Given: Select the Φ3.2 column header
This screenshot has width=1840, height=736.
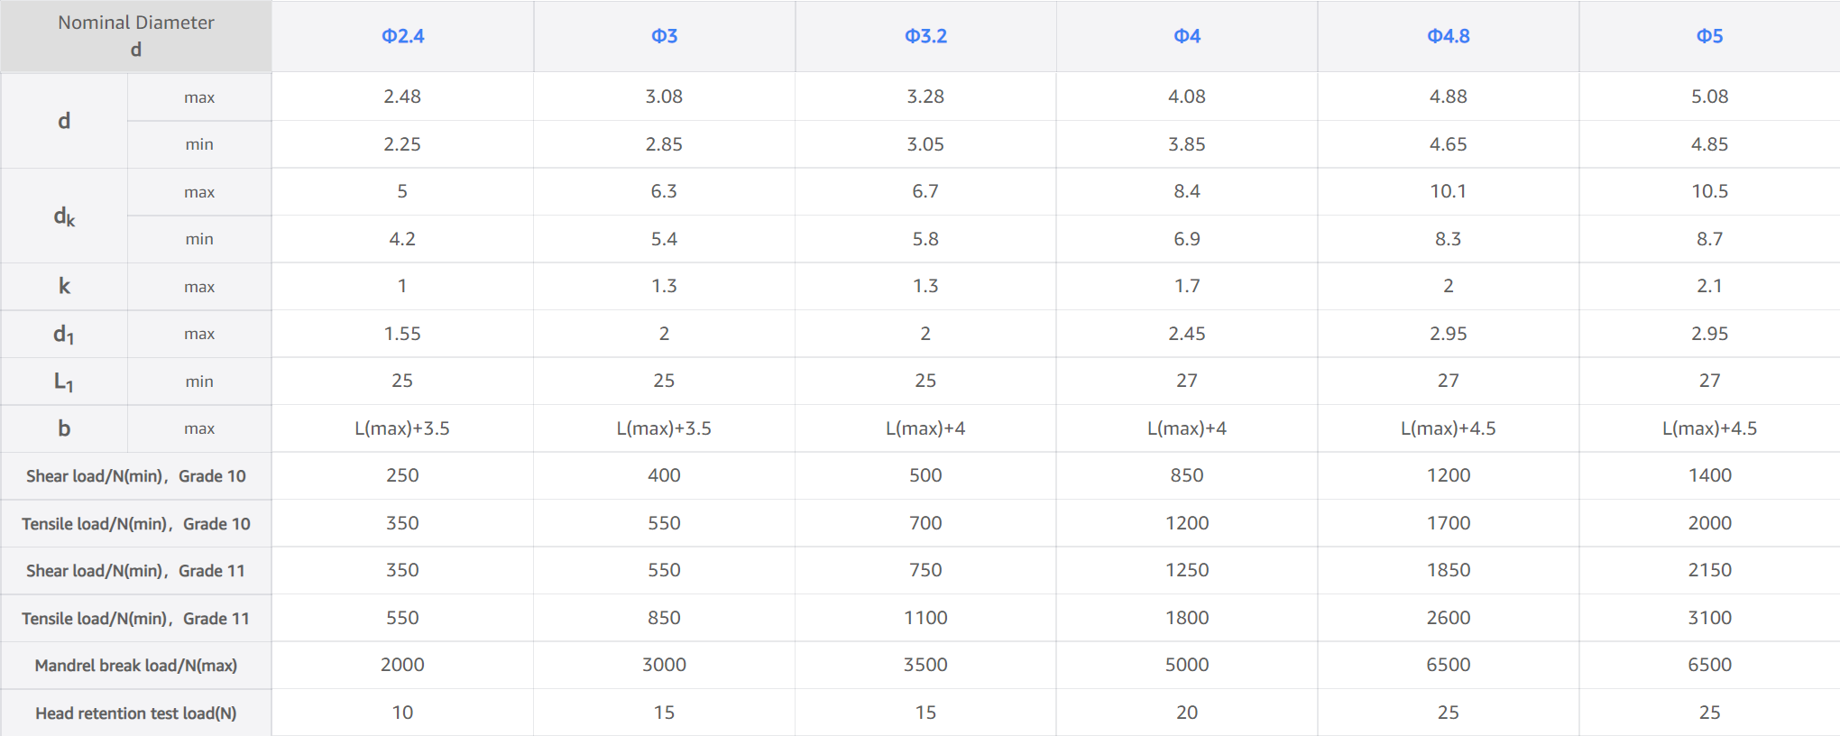Looking at the screenshot, I should pyautogui.click(x=925, y=36).
